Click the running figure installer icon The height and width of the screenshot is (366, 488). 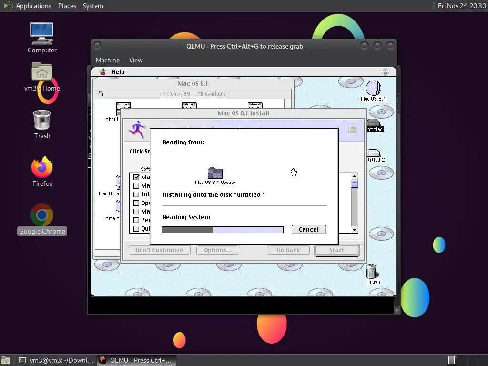point(137,129)
